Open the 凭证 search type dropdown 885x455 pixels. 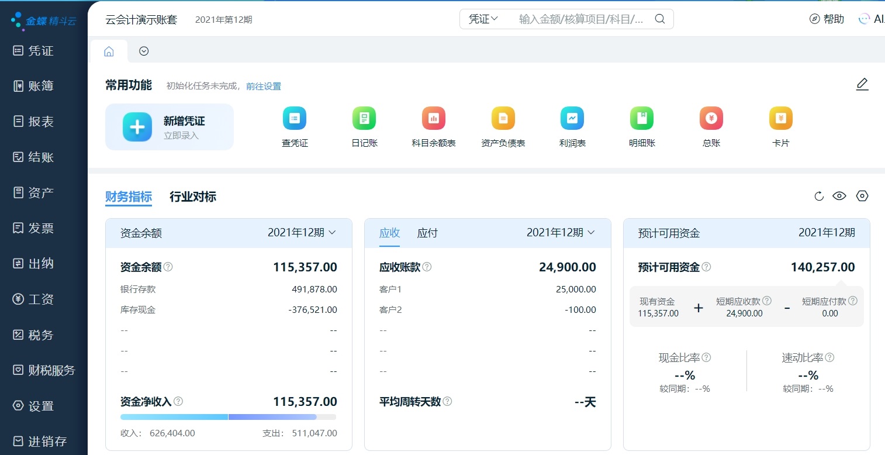pyautogui.click(x=483, y=19)
